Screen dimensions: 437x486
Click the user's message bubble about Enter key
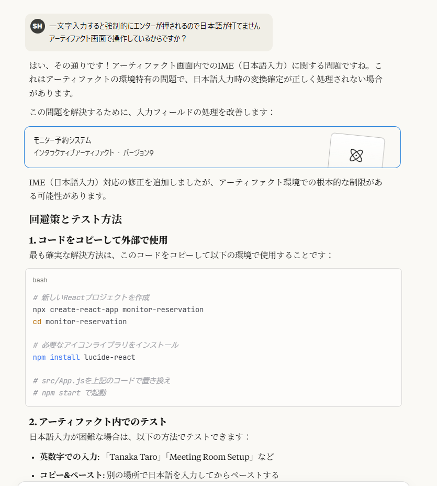pos(149,32)
